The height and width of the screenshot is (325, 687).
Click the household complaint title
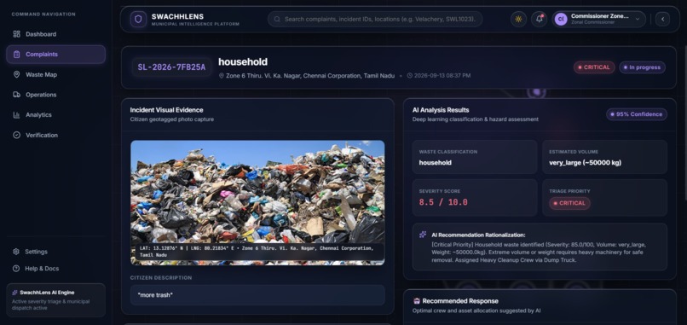(243, 61)
